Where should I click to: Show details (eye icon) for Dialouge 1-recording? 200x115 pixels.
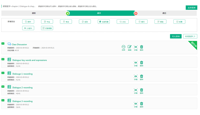click(x=136, y=76)
